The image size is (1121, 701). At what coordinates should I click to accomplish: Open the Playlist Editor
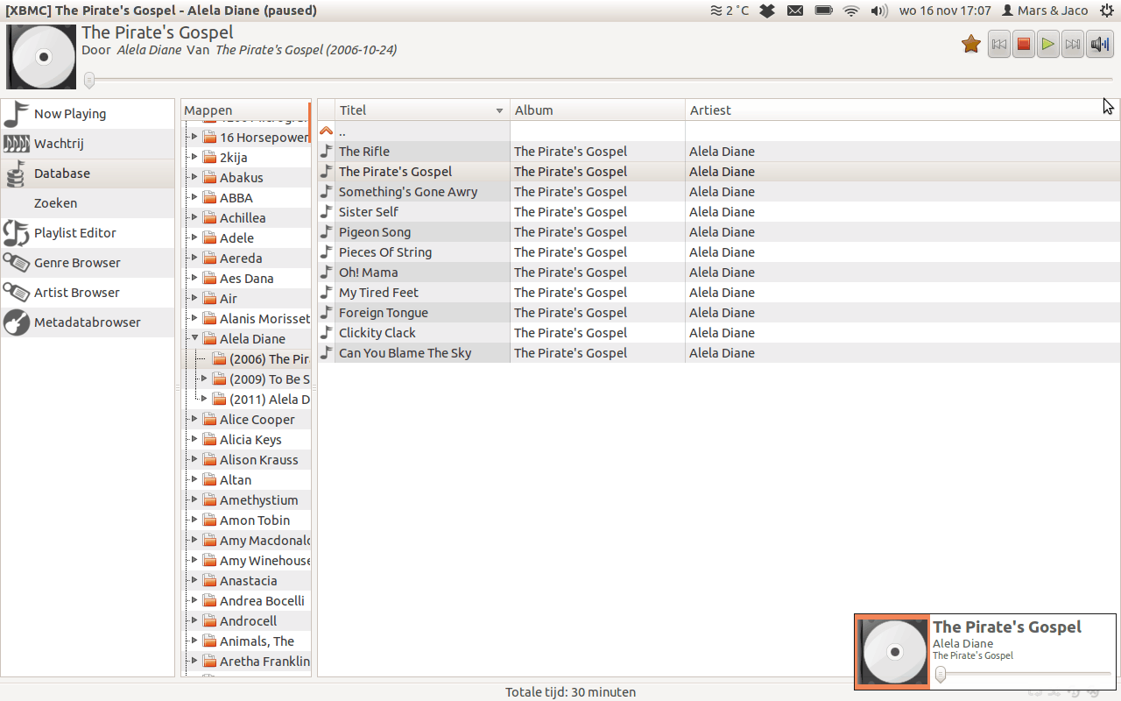tap(88, 233)
